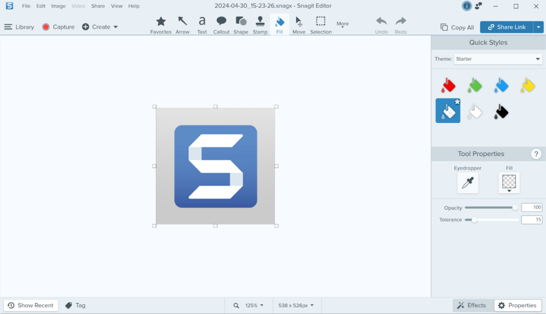The image size is (546, 314).
Task: Start a new Capture
Action: [x=58, y=27]
